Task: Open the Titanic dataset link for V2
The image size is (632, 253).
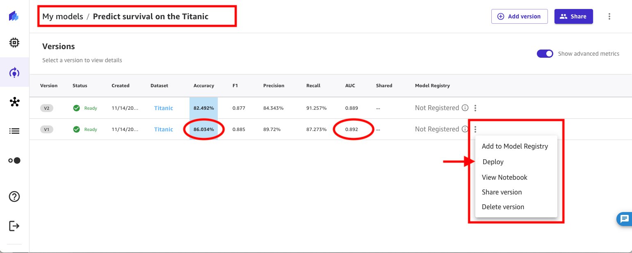Action: point(164,108)
